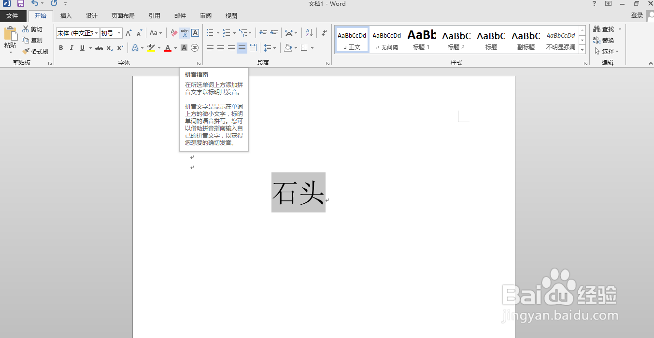Switch to the 页面布局 (Page Layout) tab
The image size is (654, 338).
tap(123, 16)
